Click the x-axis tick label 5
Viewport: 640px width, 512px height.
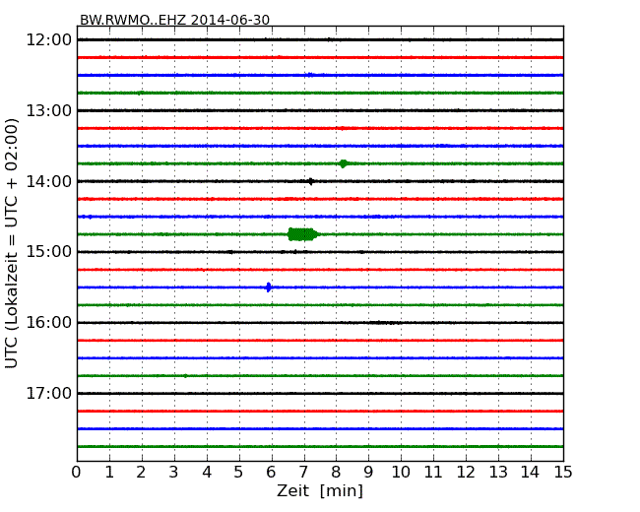(x=239, y=473)
